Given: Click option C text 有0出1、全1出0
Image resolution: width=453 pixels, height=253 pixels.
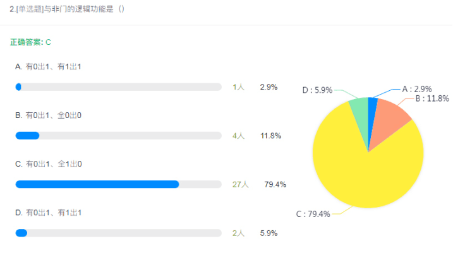Looking at the screenshot, I should [x=54, y=164].
